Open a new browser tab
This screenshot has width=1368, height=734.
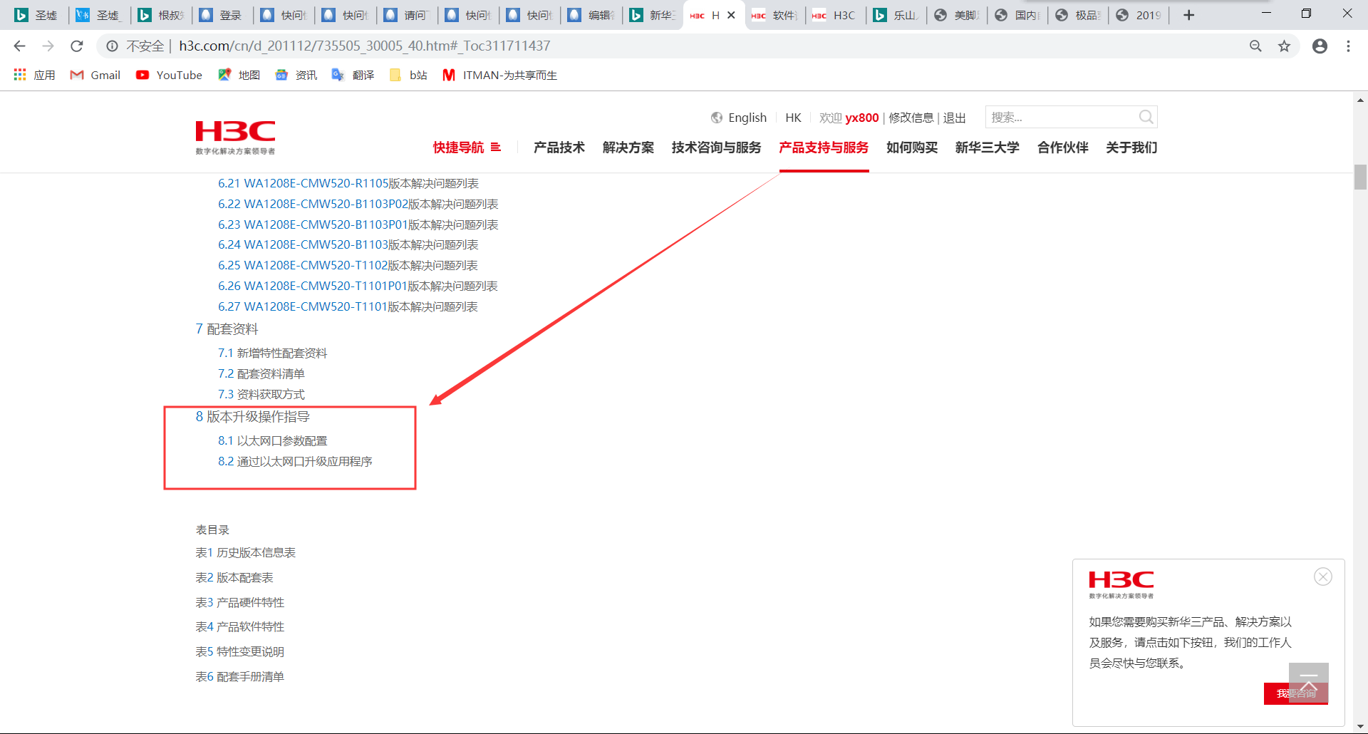coord(1188,15)
